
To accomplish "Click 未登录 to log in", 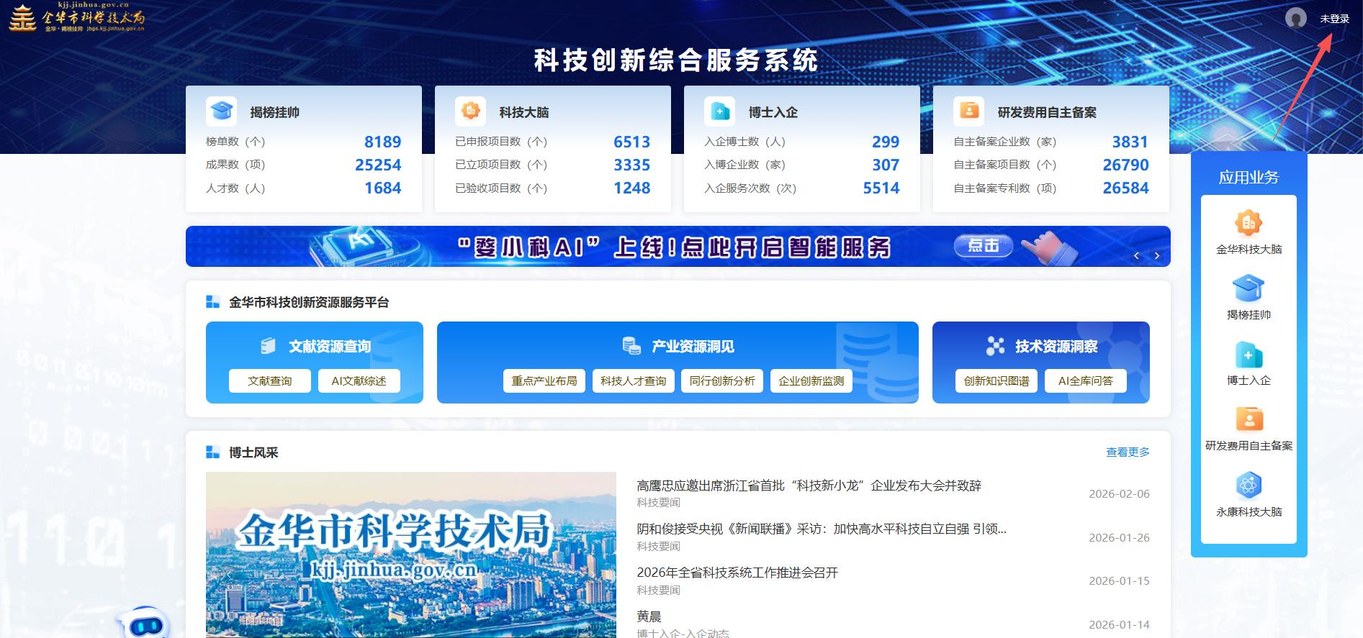I will coord(1334,19).
